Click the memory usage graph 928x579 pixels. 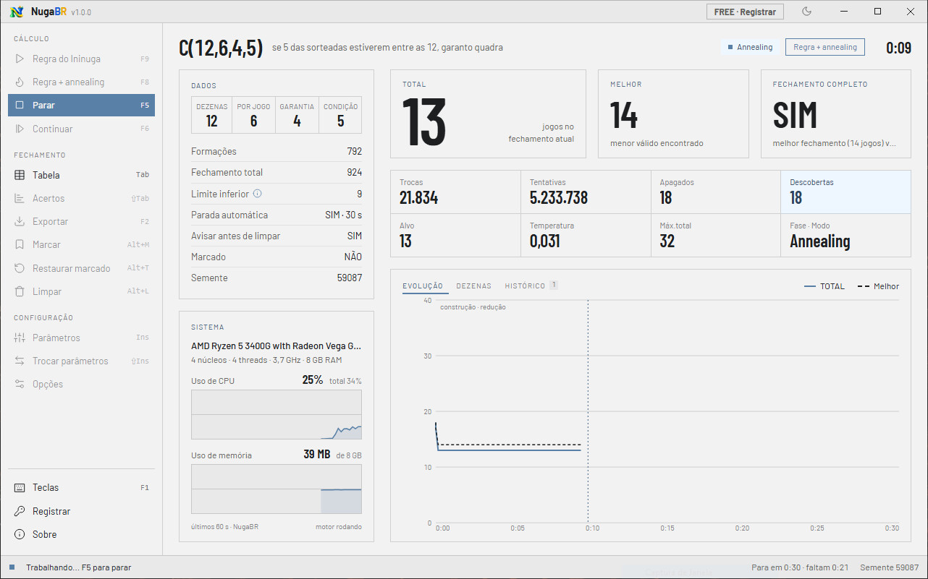[277, 489]
